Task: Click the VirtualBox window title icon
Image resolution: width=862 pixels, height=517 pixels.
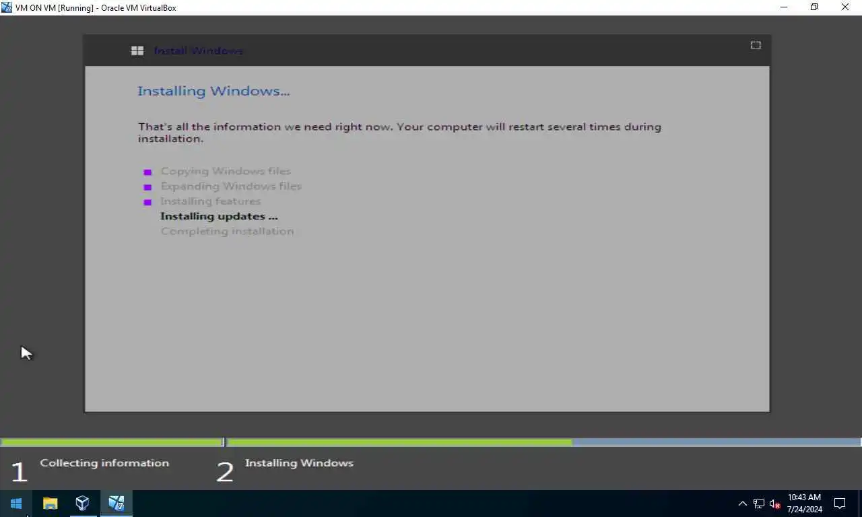Action: pos(7,7)
